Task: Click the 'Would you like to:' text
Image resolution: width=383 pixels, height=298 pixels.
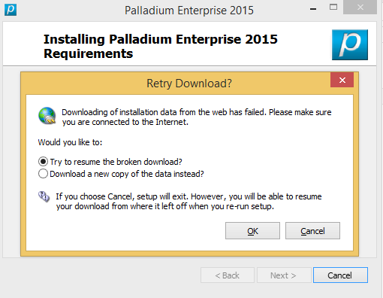Action: [x=70, y=142]
